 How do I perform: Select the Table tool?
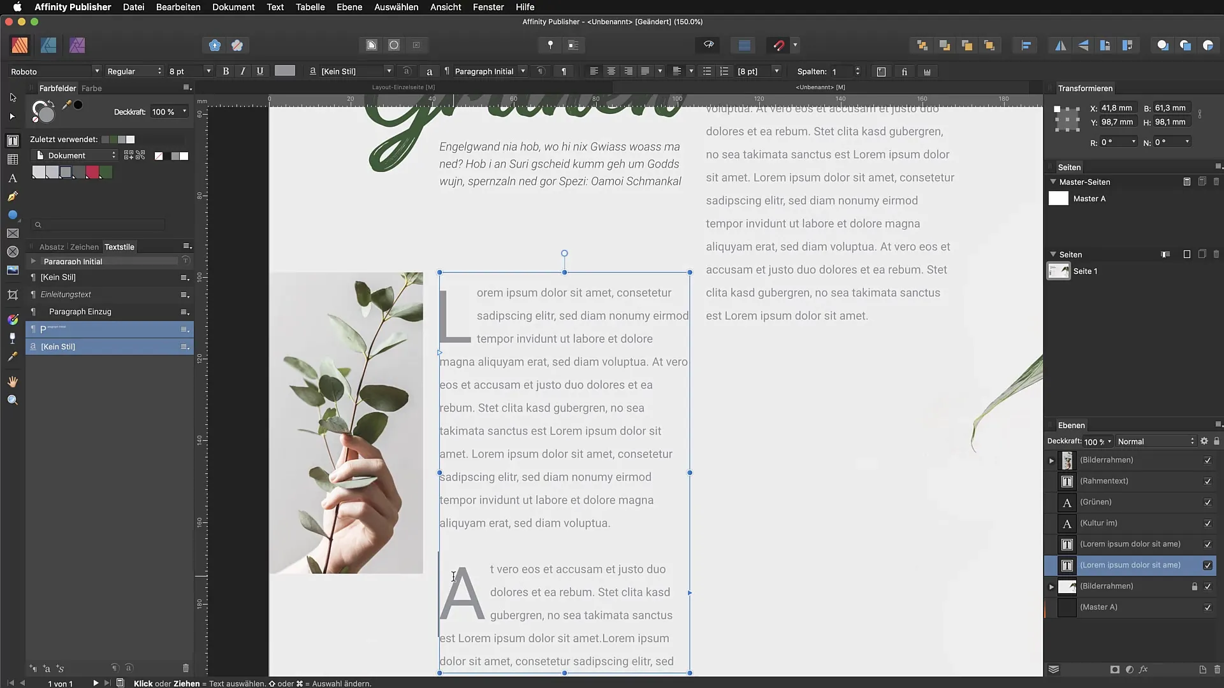click(x=13, y=159)
